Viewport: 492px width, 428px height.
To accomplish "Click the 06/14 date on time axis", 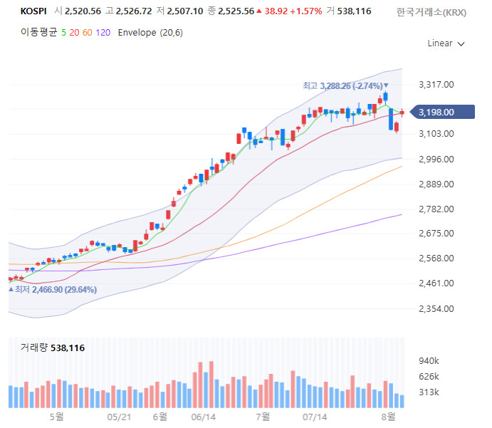I will click(x=204, y=416).
